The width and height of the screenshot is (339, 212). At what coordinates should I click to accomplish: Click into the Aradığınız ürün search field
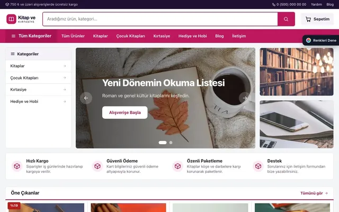(160, 19)
